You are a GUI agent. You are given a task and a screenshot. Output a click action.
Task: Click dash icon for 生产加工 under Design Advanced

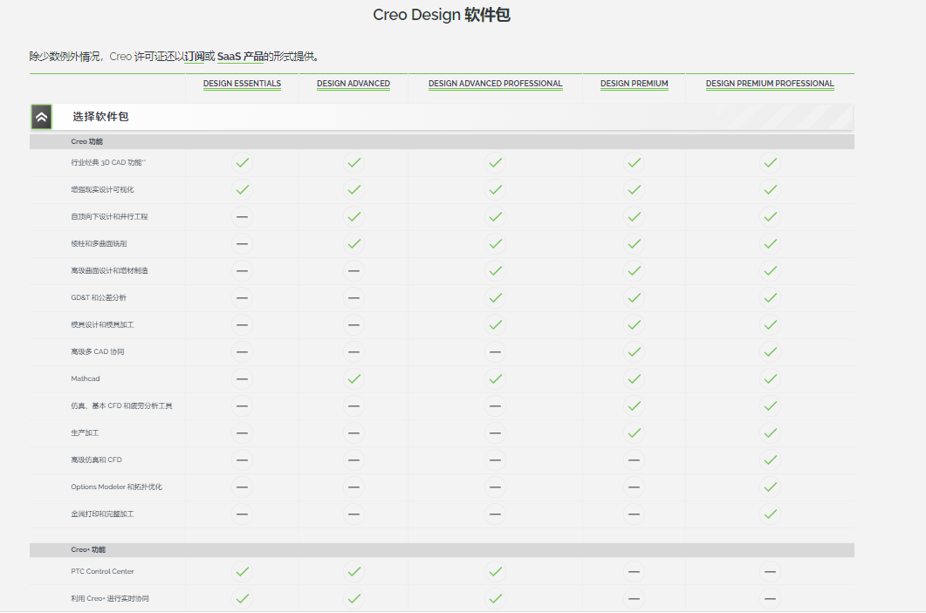(x=353, y=433)
